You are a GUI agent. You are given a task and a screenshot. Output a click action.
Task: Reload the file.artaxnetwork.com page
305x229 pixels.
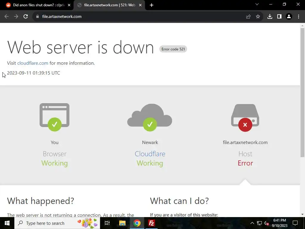click(x=26, y=17)
